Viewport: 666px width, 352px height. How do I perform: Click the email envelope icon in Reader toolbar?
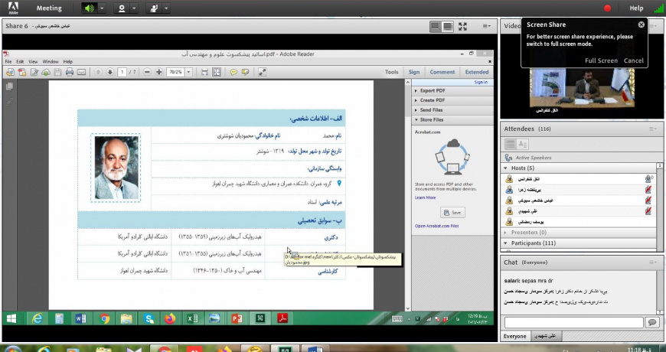[x=81, y=72]
